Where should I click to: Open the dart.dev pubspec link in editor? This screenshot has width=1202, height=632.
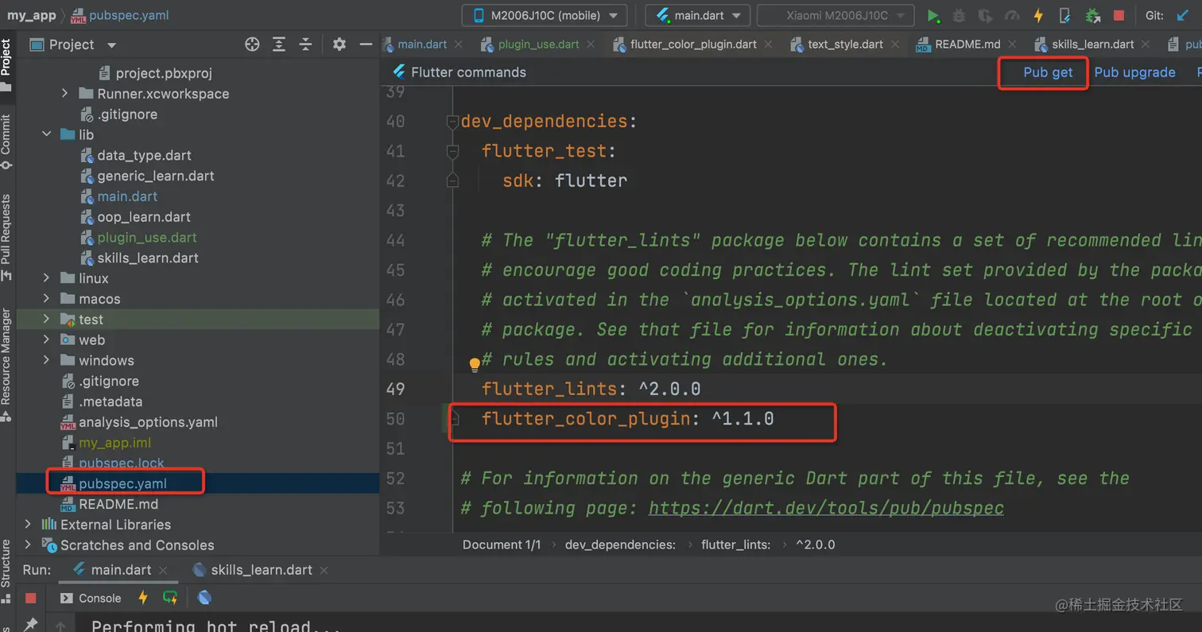[x=826, y=508]
